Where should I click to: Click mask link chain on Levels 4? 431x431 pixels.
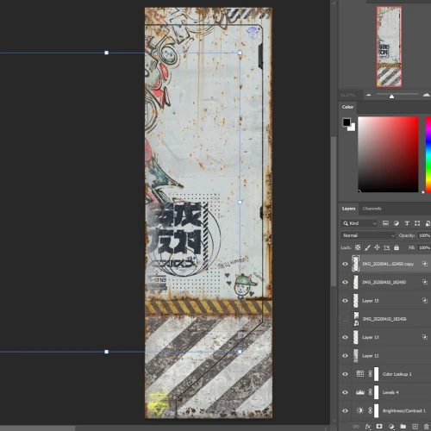pyautogui.click(x=371, y=392)
